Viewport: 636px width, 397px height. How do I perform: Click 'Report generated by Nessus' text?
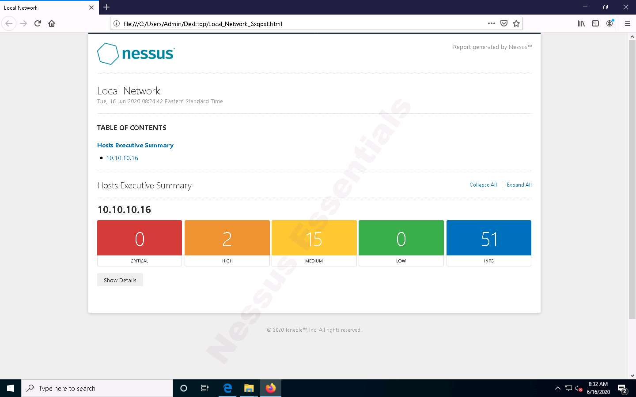(492, 47)
